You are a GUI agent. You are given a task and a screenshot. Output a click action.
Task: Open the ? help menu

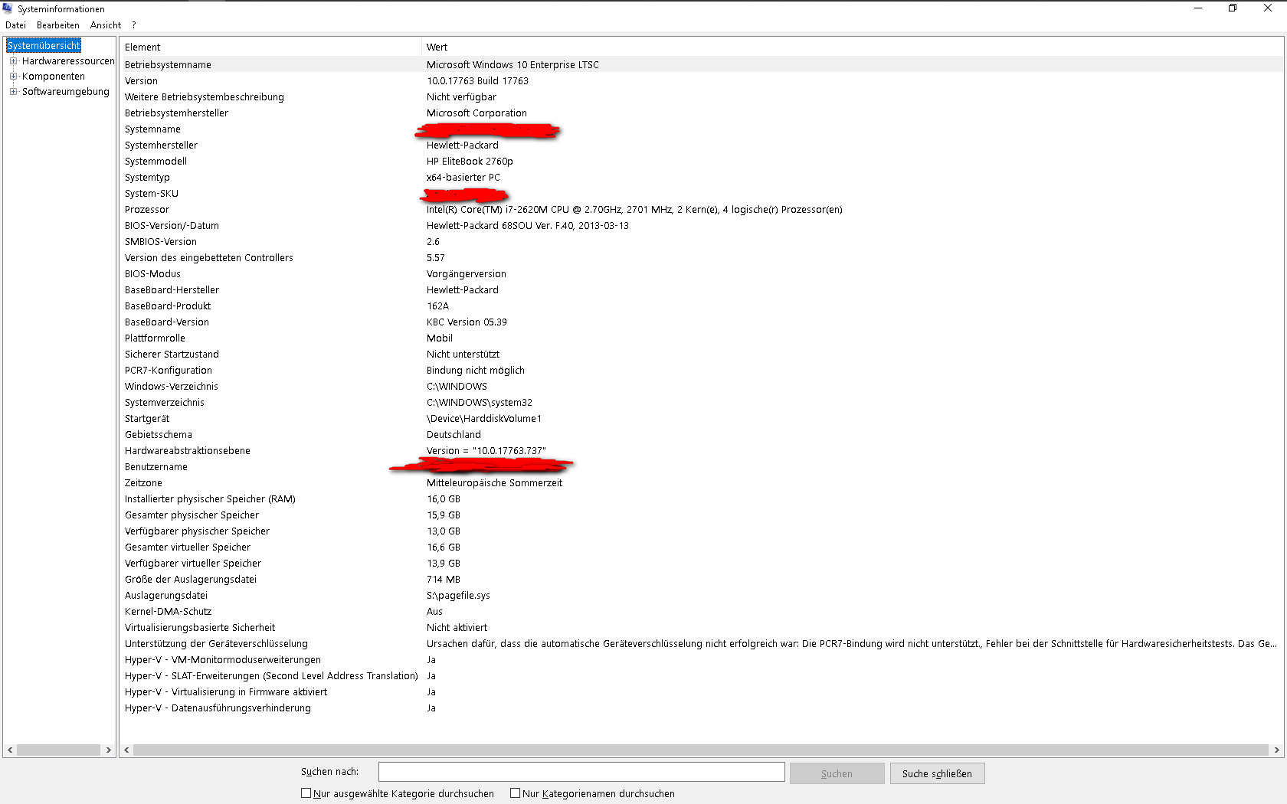coord(134,25)
